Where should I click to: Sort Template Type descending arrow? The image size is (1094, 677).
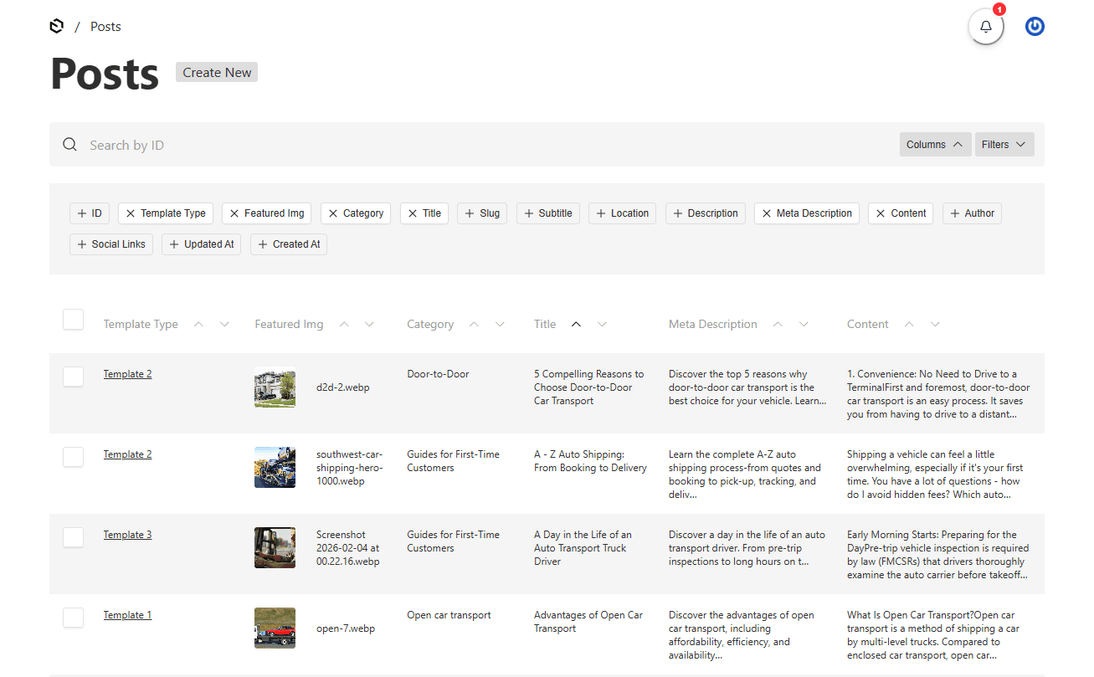224,325
